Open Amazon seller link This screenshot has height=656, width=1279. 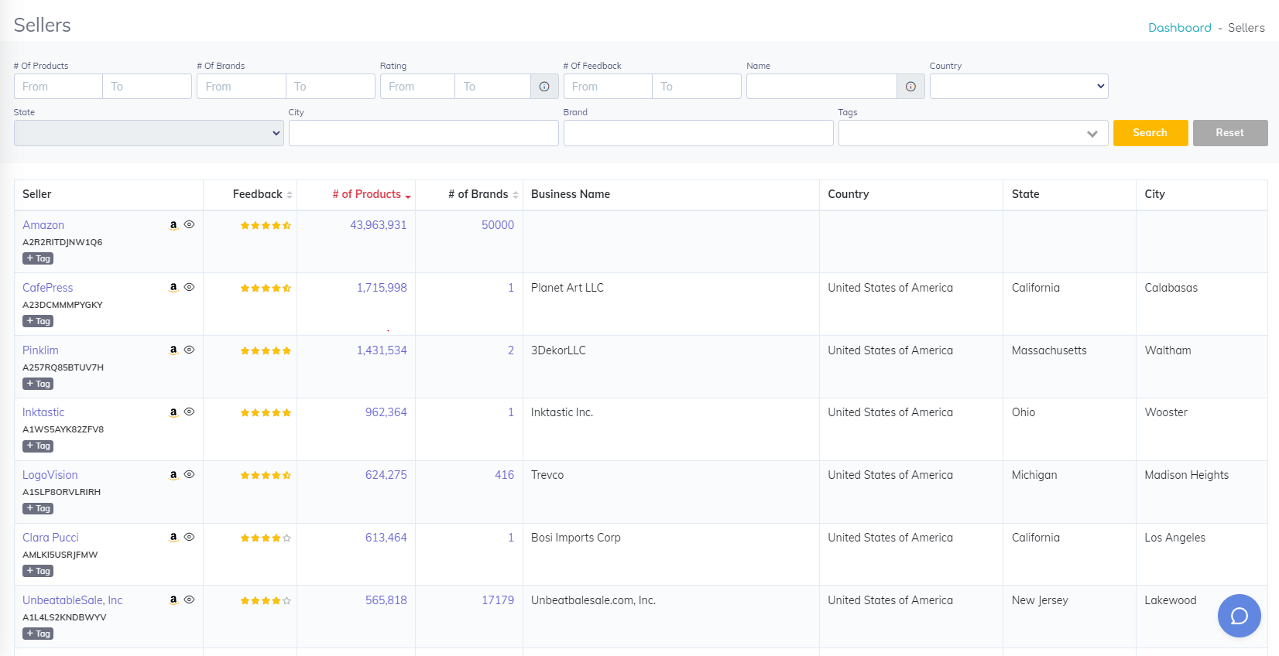click(43, 225)
